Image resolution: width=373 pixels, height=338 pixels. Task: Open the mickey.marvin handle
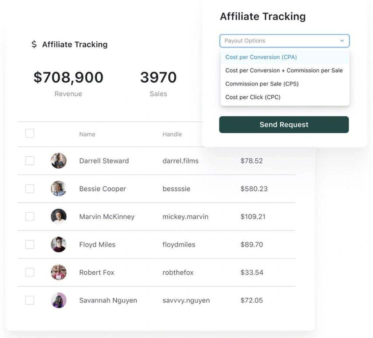coord(185,217)
